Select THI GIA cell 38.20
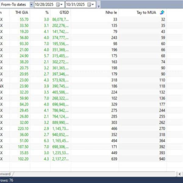The width and height of the screenshot is (183, 183). (x=24, y=62)
